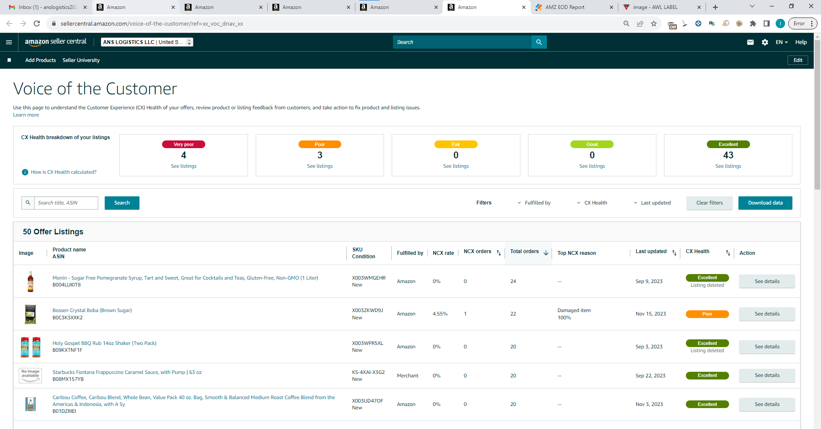The image size is (821, 429).
Task: Open Add Products in the nav bar
Action: click(x=41, y=60)
